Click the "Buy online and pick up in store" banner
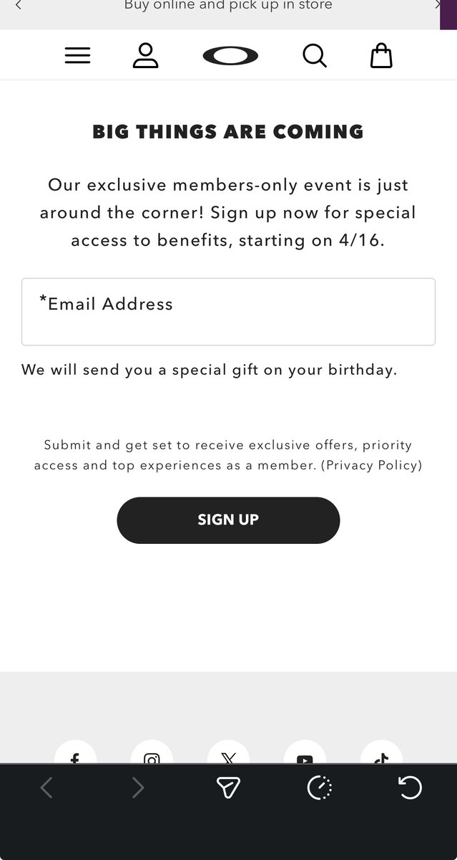 click(228, 6)
